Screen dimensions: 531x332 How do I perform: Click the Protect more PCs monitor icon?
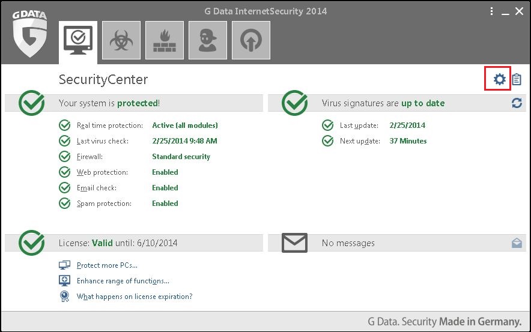pos(64,265)
